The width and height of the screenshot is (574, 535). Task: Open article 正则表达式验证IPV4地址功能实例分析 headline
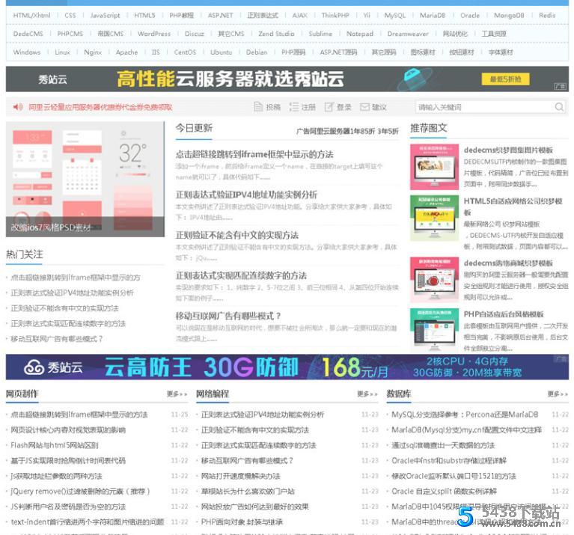[246, 195]
